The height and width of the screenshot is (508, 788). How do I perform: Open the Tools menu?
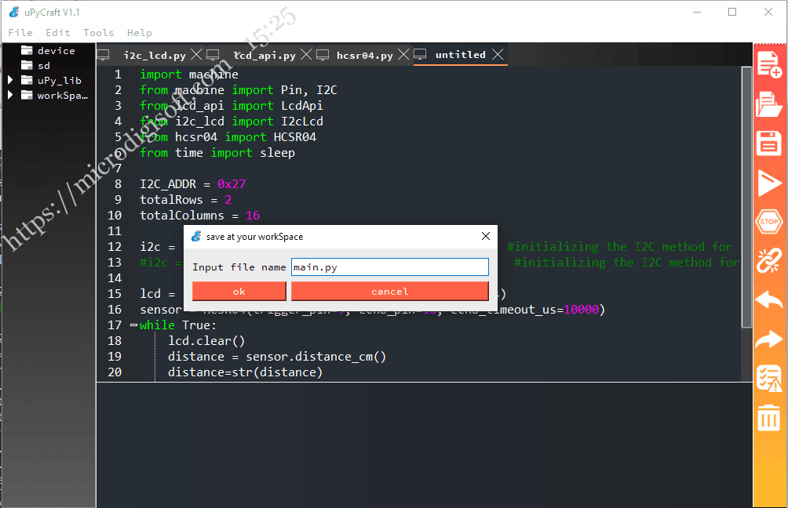[98, 32]
